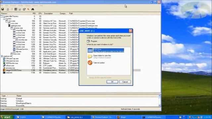The height and width of the screenshot is (119, 212).
Task: Switch to Stinger taskbar button
Action: point(128,117)
